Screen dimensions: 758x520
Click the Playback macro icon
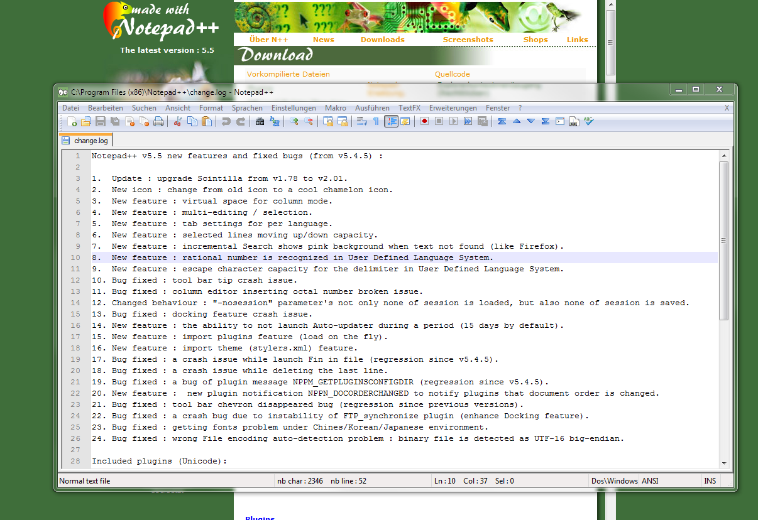click(x=453, y=121)
